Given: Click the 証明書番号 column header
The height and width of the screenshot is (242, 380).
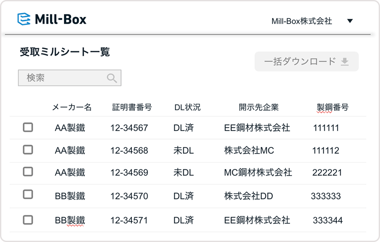Looking at the screenshot, I should click(x=132, y=107).
